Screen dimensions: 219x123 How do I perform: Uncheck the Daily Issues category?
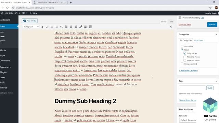185,53
